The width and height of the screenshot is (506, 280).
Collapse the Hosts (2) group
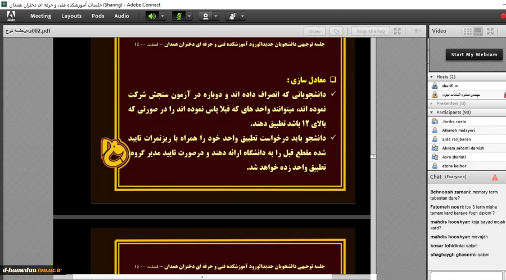pos(431,77)
